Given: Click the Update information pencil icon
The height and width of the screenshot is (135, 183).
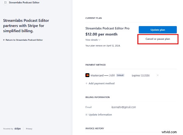Looking at the screenshot, I should [x=86, y=115].
